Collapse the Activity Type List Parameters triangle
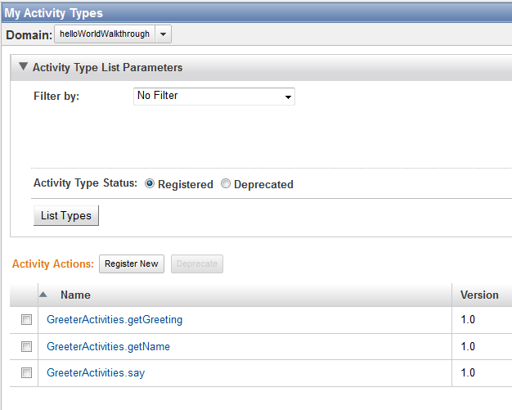Viewport: 512px width, 410px height. pyautogui.click(x=23, y=67)
